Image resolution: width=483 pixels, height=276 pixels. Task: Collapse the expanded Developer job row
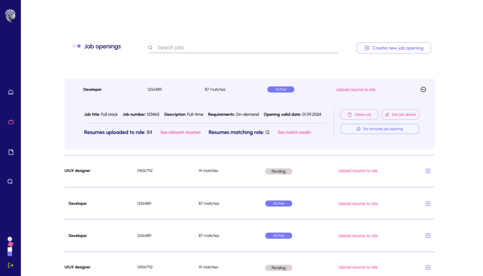click(x=423, y=89)
